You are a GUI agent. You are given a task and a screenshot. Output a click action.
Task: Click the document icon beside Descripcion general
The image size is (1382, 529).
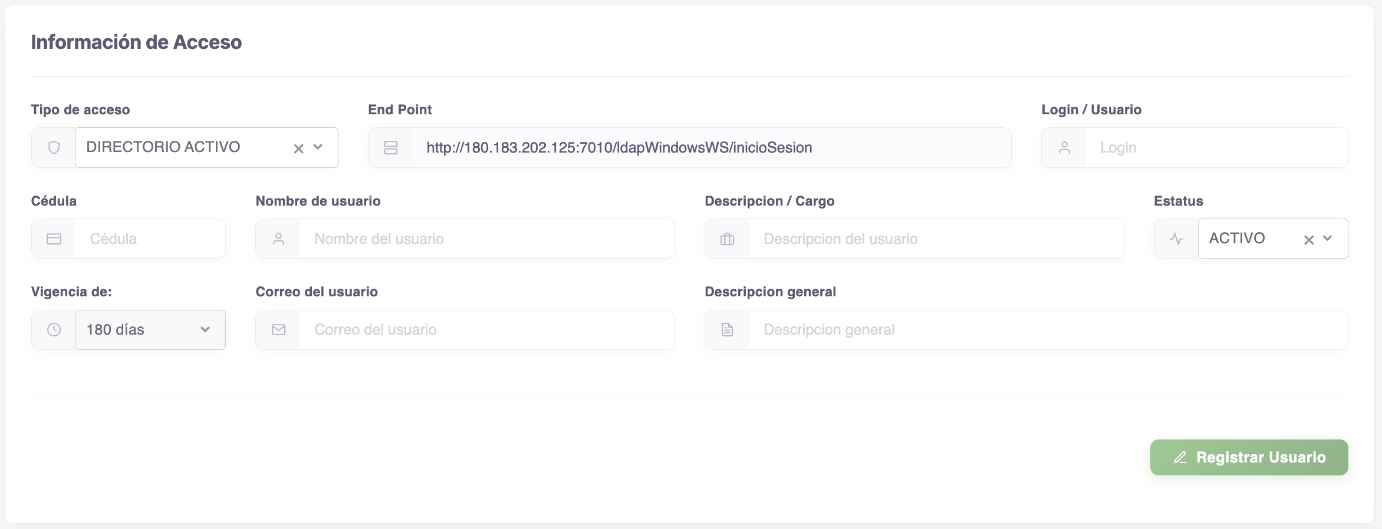pos(727,330)
